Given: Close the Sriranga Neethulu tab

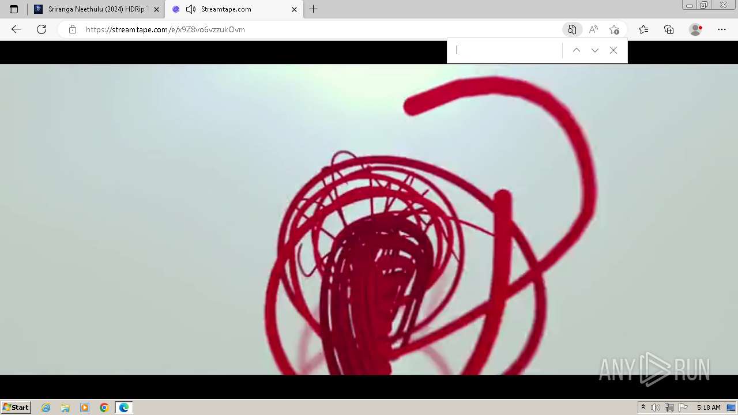Looking at the screenshot, I should pos(156,9).
